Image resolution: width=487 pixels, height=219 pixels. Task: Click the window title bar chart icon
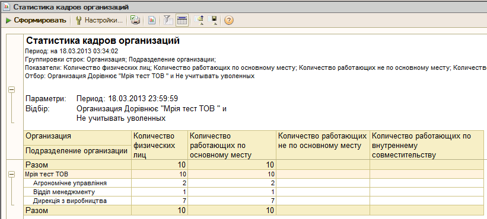tap(6, 7)
